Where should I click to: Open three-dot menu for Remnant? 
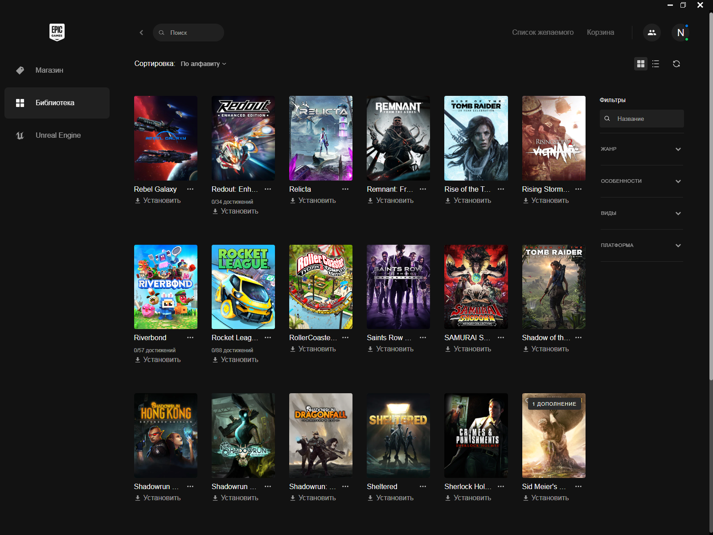point(423,189)
